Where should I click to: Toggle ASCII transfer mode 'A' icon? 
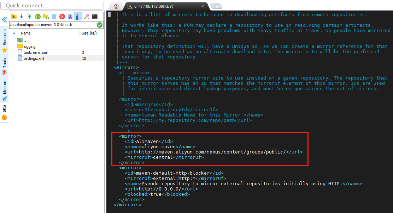[70, 17]
